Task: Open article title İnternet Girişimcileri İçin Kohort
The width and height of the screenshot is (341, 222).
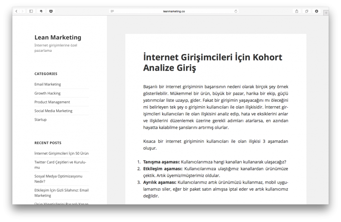Action: (x=213, y=62)
